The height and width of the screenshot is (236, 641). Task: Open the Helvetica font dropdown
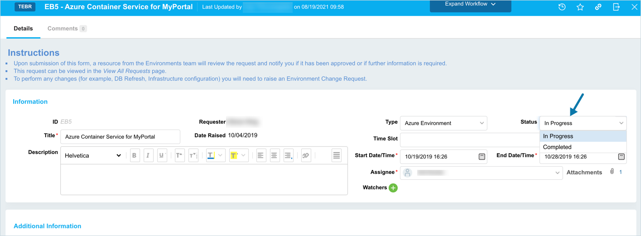93,155
